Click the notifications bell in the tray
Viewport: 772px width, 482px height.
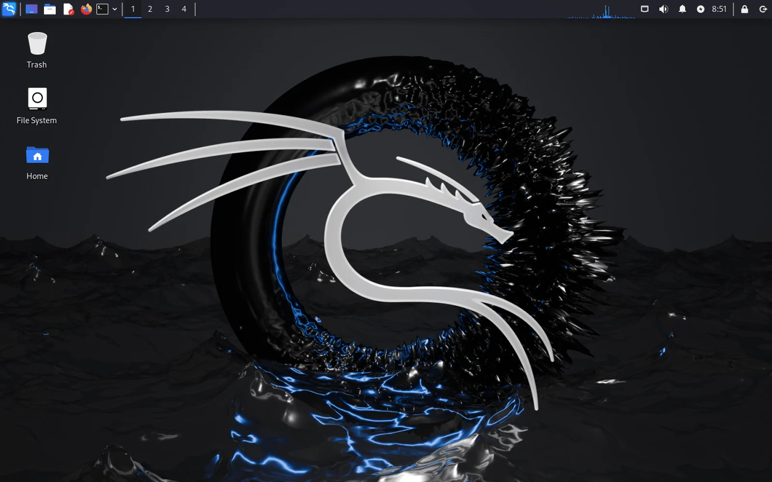(682, 9)
